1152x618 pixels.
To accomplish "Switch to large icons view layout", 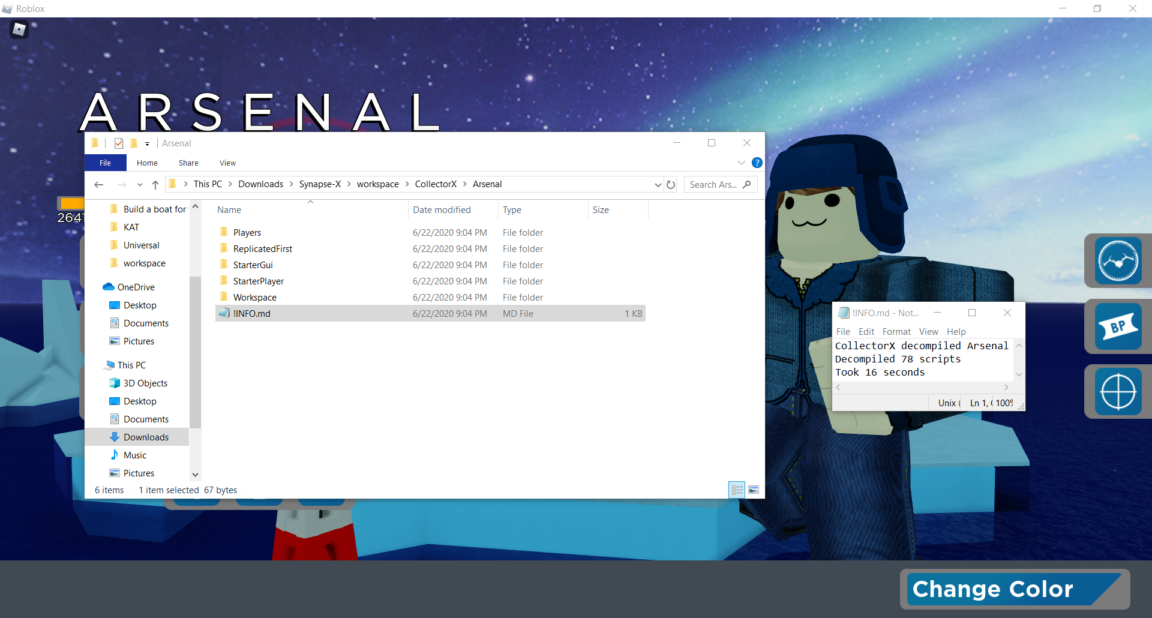I will (x=754, y=490).
